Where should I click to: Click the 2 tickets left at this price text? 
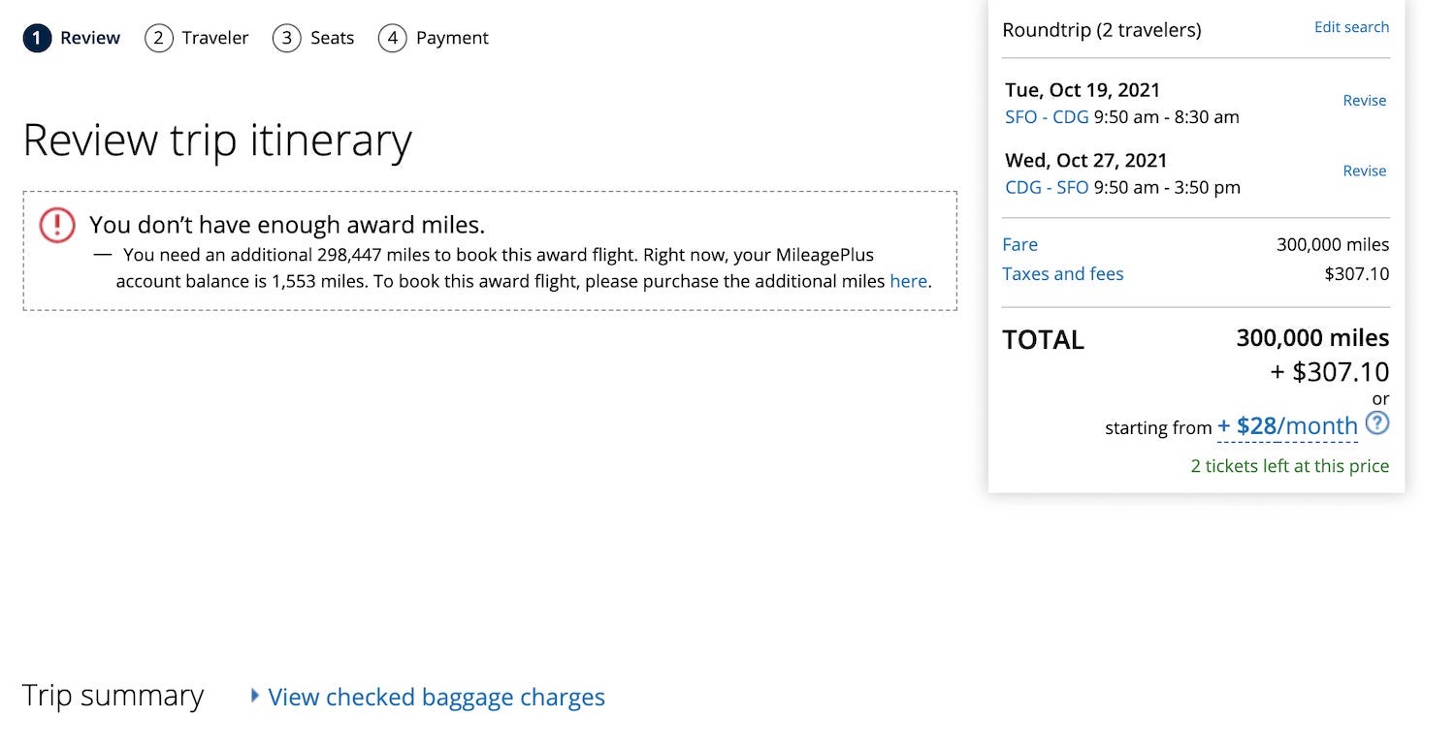1290,466
